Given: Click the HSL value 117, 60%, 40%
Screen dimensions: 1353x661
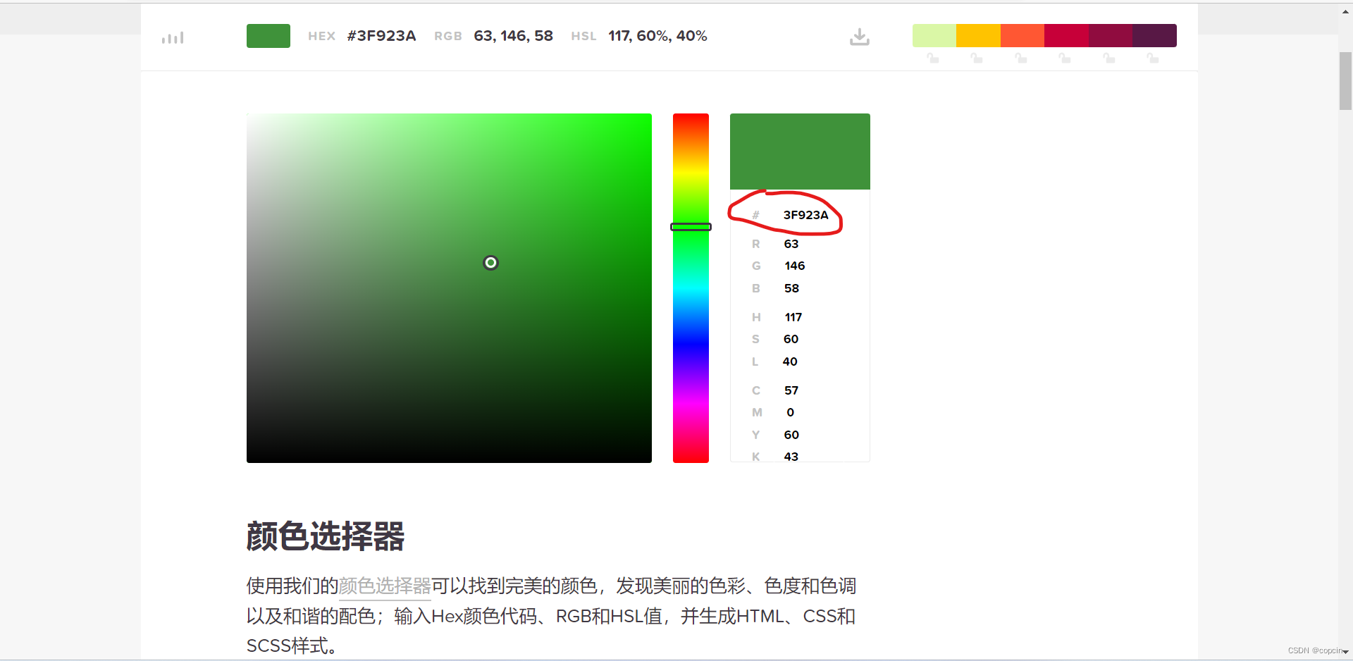Looking at the screenshot, I should click(657, 35).
